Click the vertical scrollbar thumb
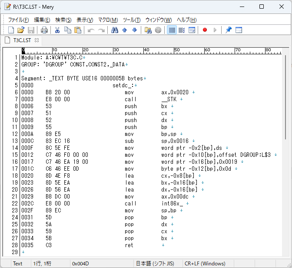 pyautogui.click(x=285, y=97)
